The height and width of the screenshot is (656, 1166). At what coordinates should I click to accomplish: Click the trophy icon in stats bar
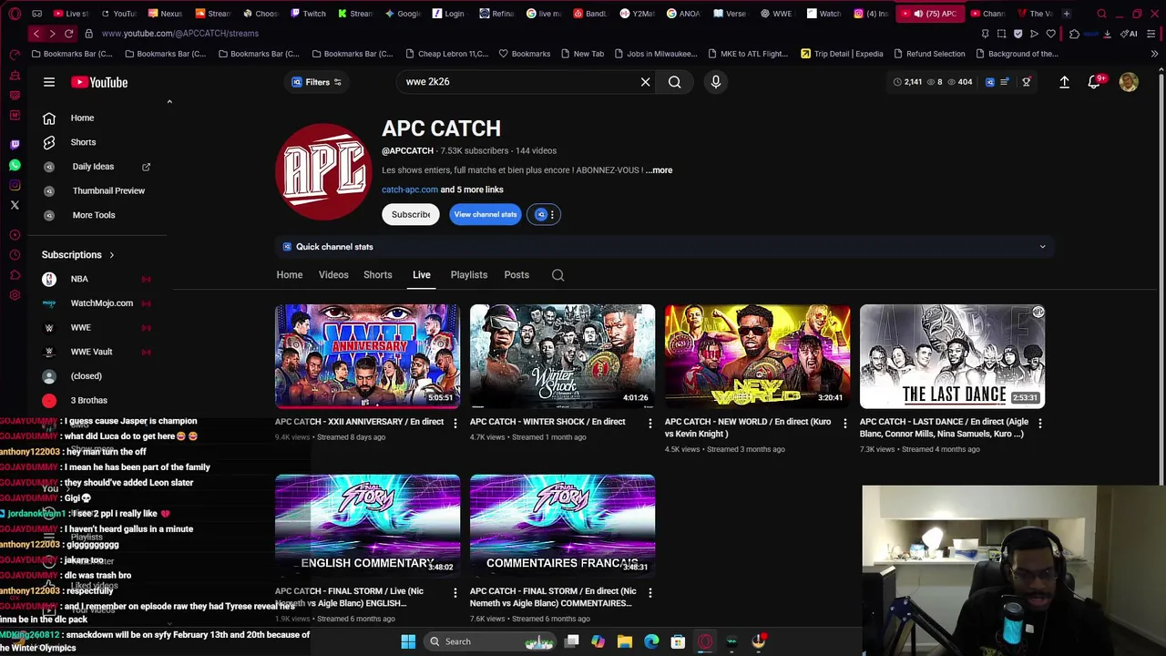(x=1026, y=82)
